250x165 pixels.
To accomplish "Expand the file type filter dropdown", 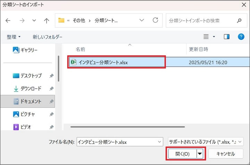I will [240, 141].
